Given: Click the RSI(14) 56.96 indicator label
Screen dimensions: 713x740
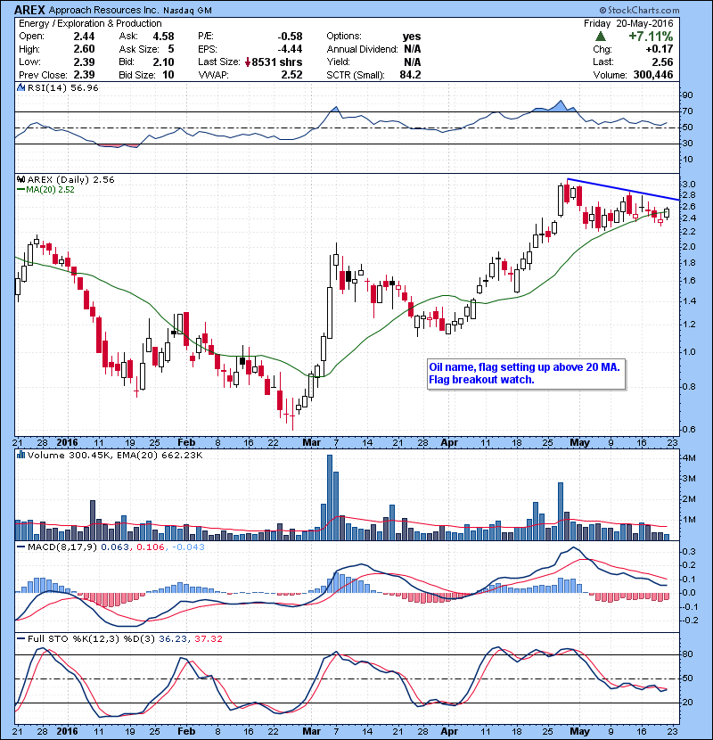Looking at the screenshot, I should (63, 87).
